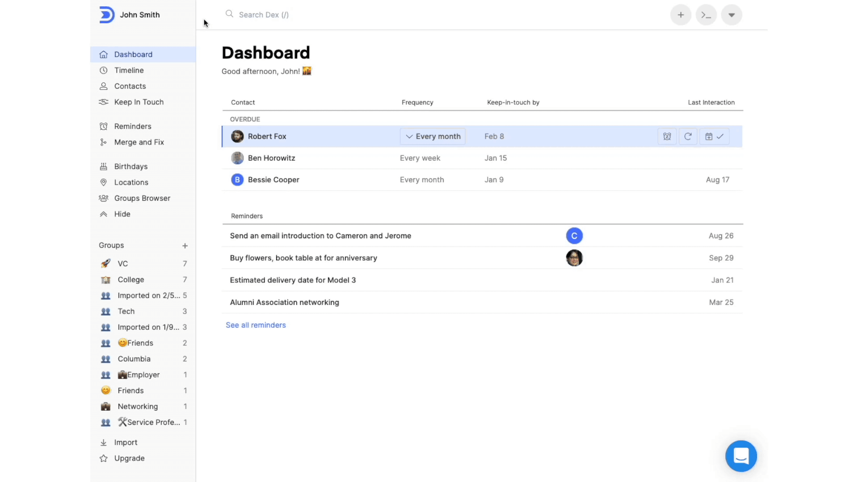Screen dimensions: 858x482
Task: Click the Search Dex field
Action: [264, 15]
